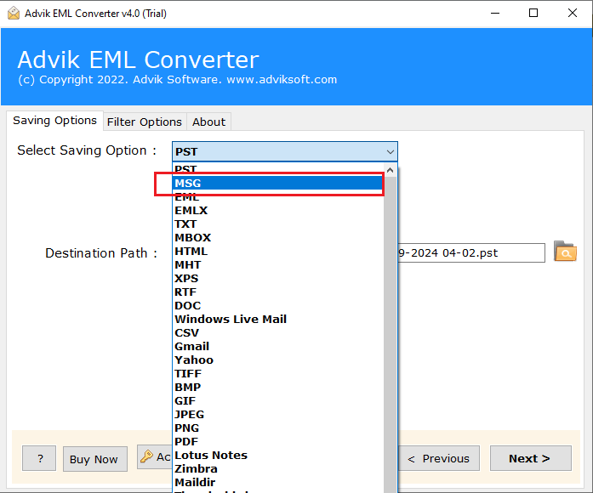Select CSV in the format list
Screen dimensions: 593x493
click(278, 333)
